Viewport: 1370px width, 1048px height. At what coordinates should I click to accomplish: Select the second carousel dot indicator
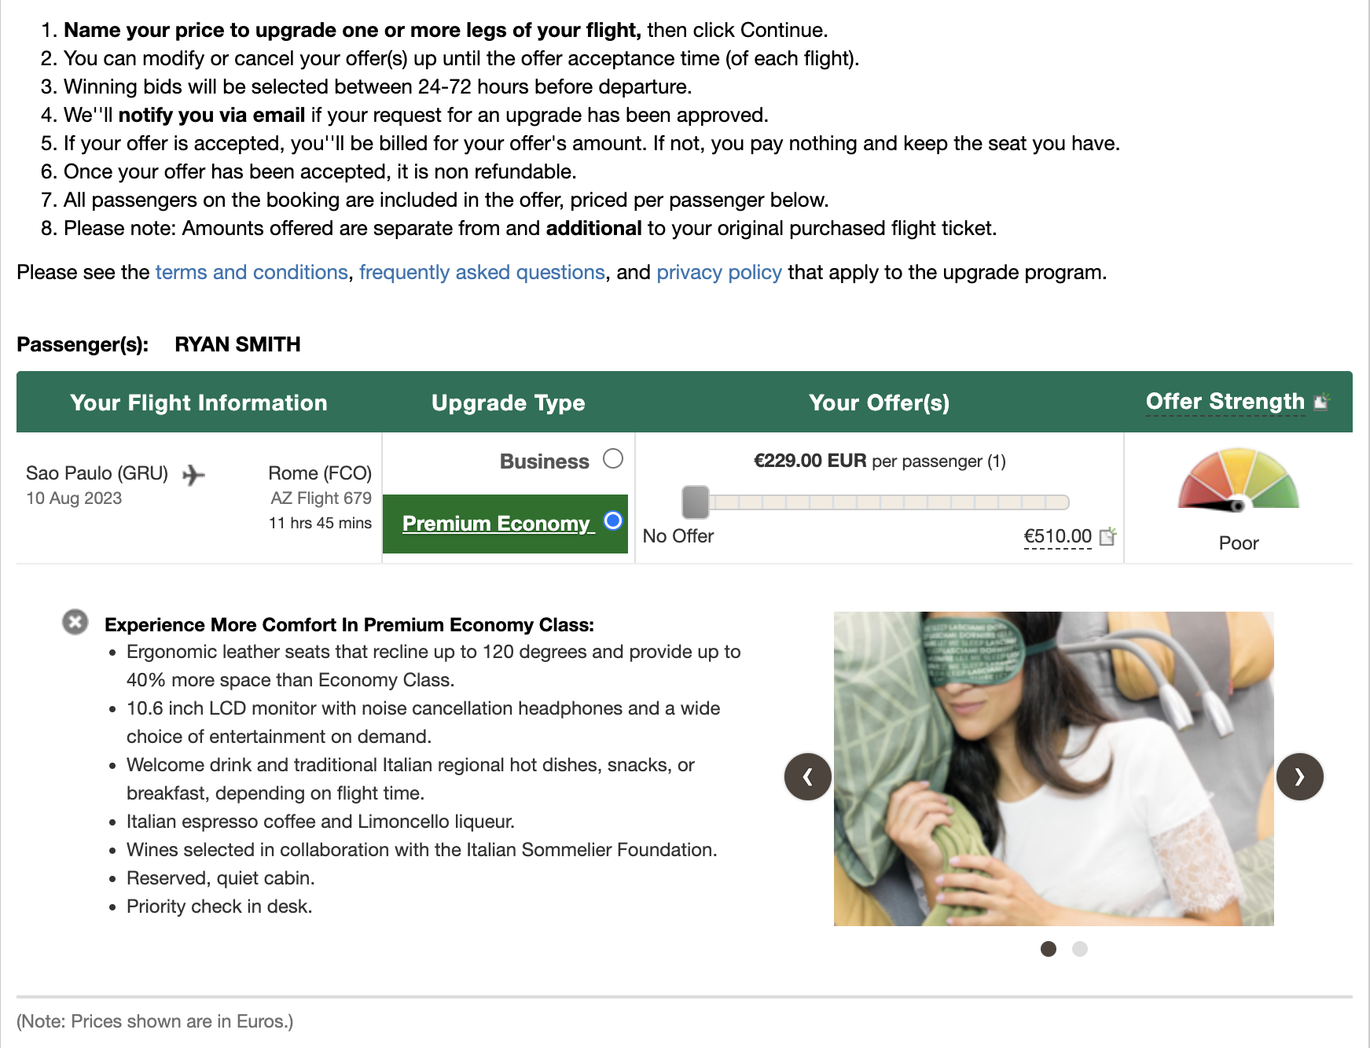coord(1080,949)
